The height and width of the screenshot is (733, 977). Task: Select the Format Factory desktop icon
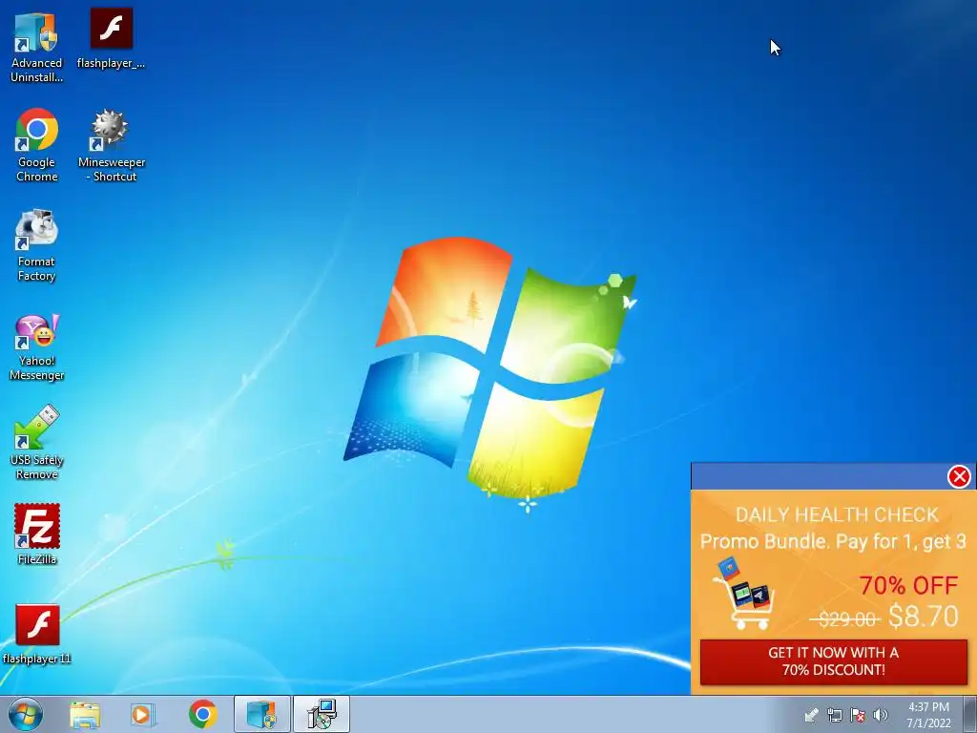(36, 245)
